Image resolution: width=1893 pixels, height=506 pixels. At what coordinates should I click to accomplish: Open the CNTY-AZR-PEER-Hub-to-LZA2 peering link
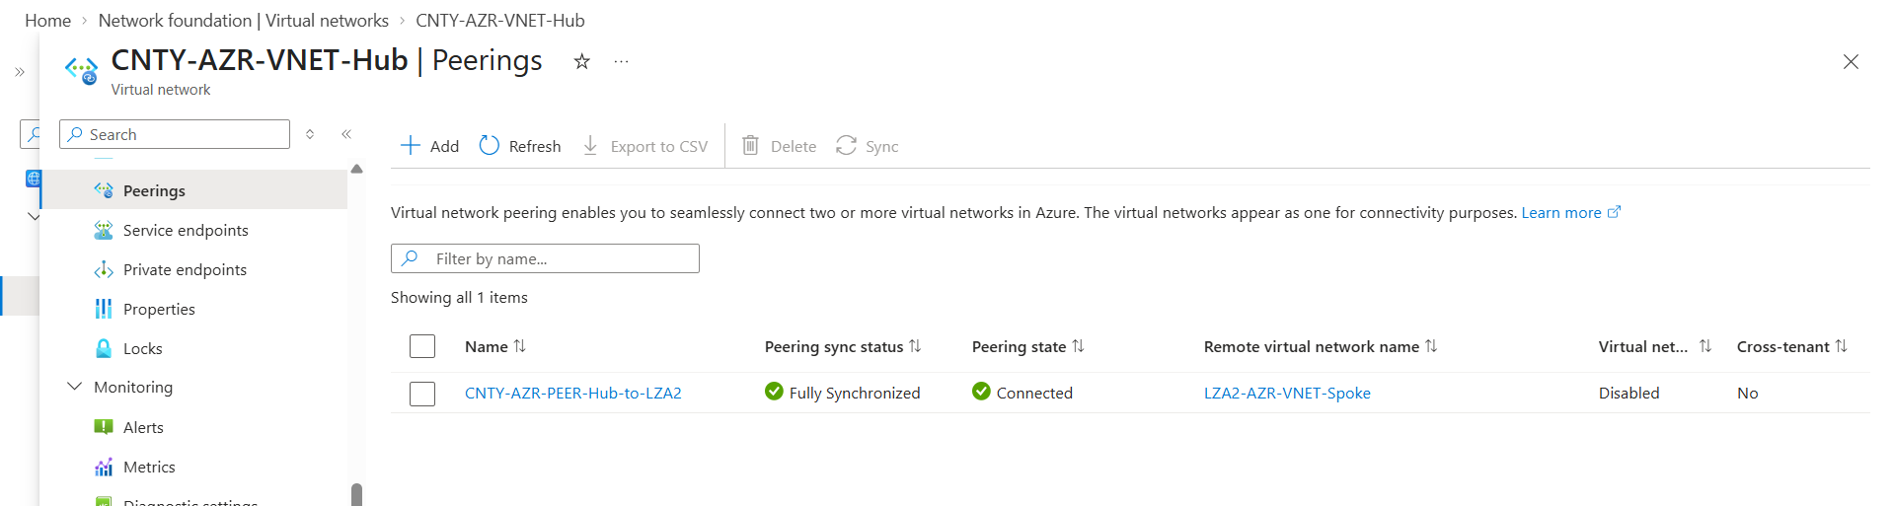click(573, 393)
